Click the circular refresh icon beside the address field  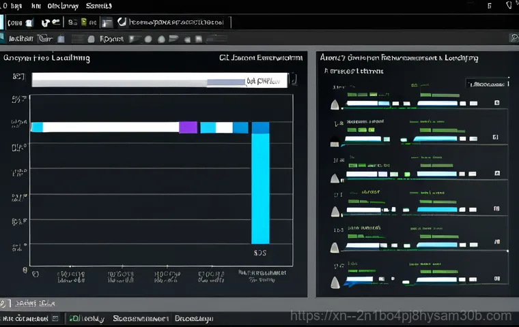[x=122, y=22]
